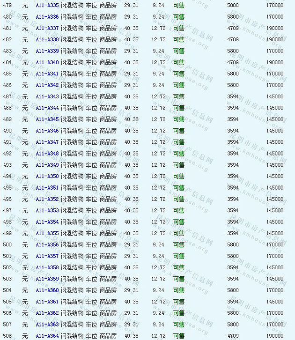Open the A11-A360 unit link

pyautogui.click(x=47, y=290)
